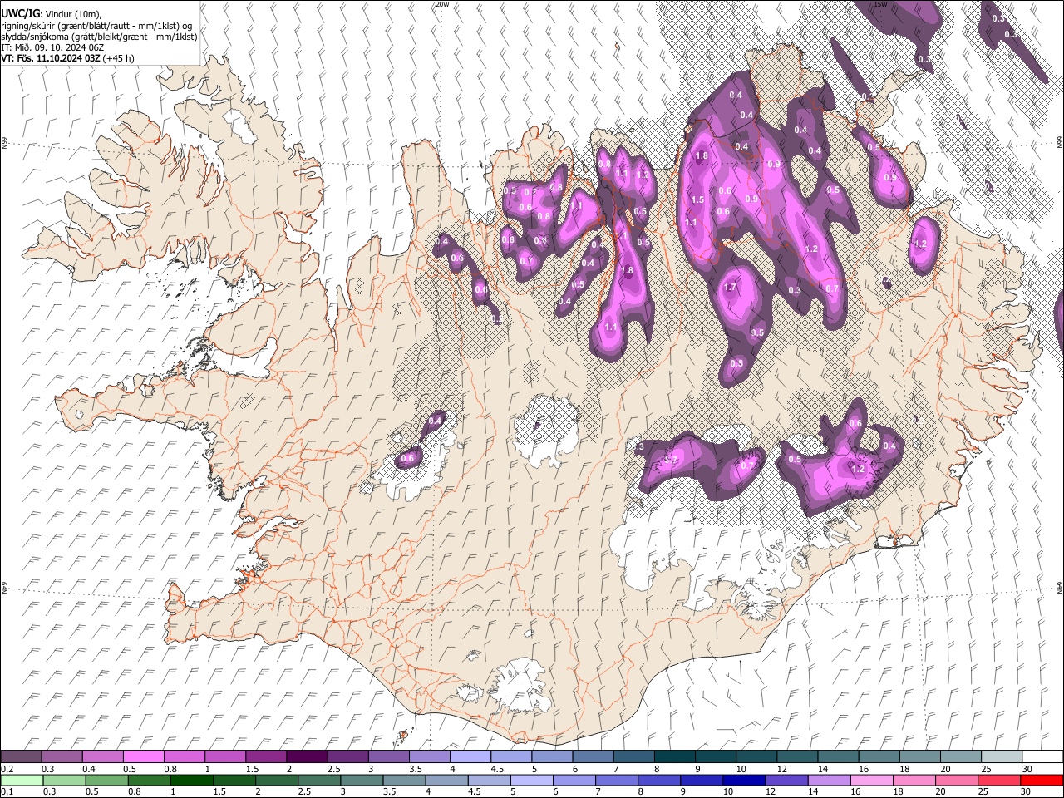This screenshot has width=1064, height=798.
Task: Click the 'rigning/skúrir (grænt/blátt/rautt' header line
Action: click(x=96, y=26)
